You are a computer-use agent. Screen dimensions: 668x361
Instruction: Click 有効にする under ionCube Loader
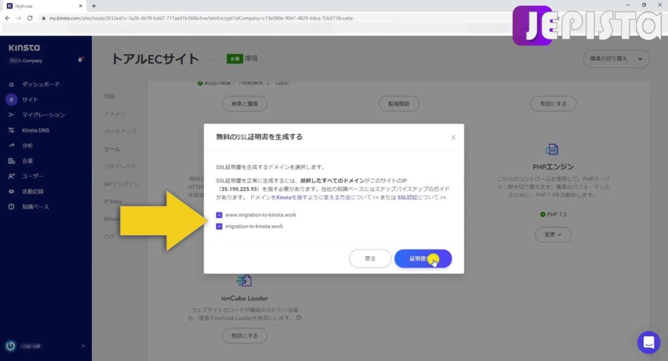click(245, 336)
